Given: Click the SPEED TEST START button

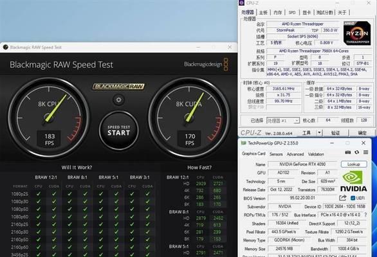Looking at the screenshot, I should click(x=118, y=130).
